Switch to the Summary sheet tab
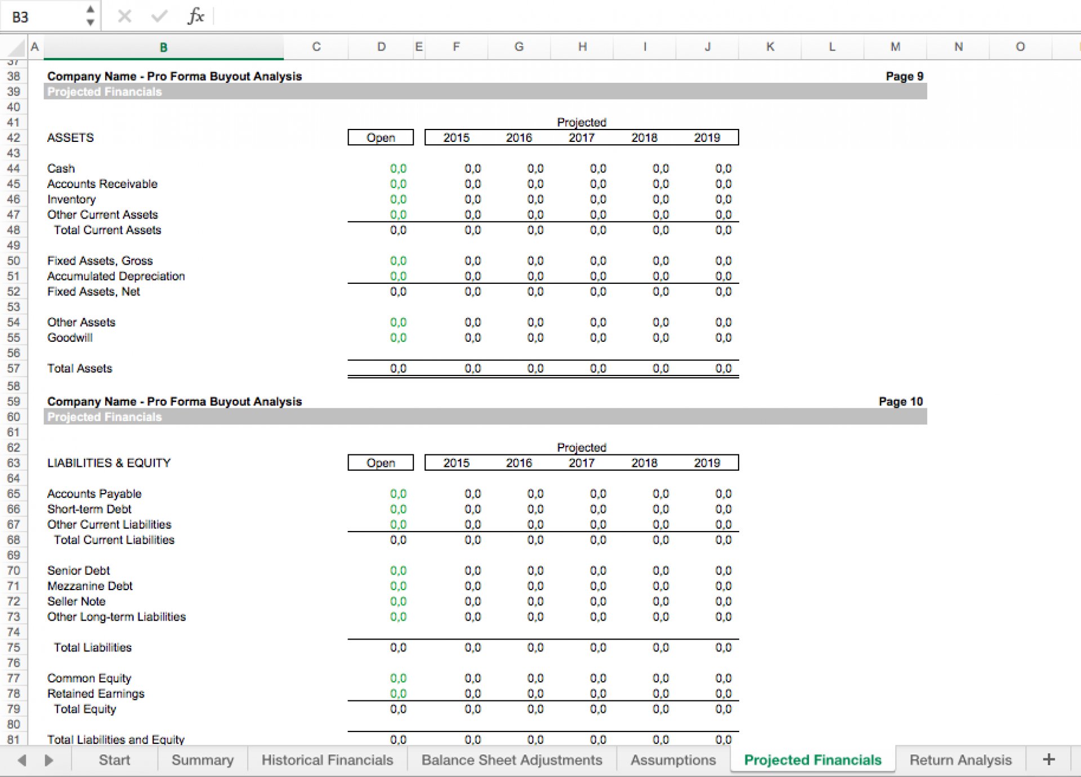1081x777 pixels. coord(202,760)
